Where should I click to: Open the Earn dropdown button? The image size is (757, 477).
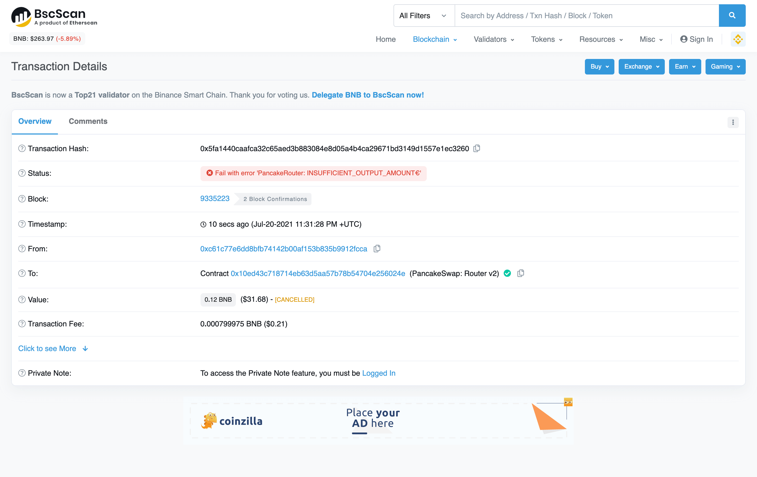pyautogui.click(x=685, y=67)
